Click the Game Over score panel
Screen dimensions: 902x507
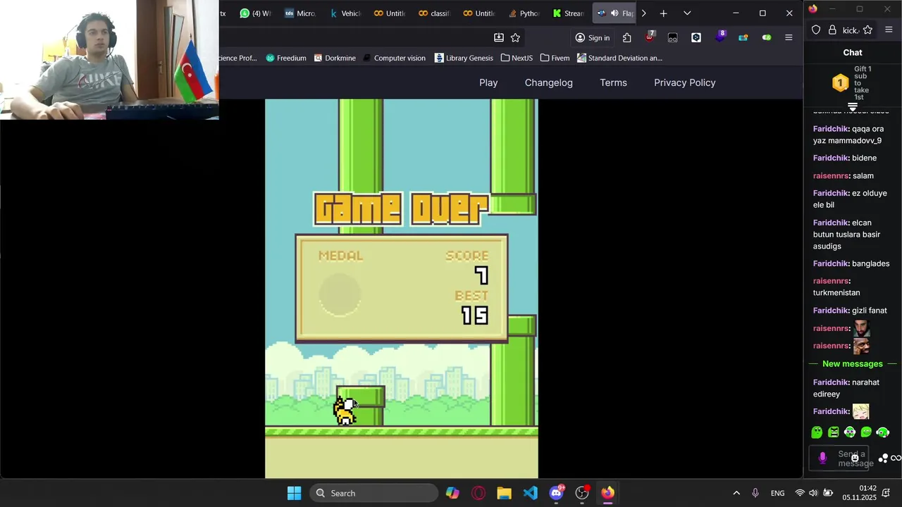click(402, 288)
